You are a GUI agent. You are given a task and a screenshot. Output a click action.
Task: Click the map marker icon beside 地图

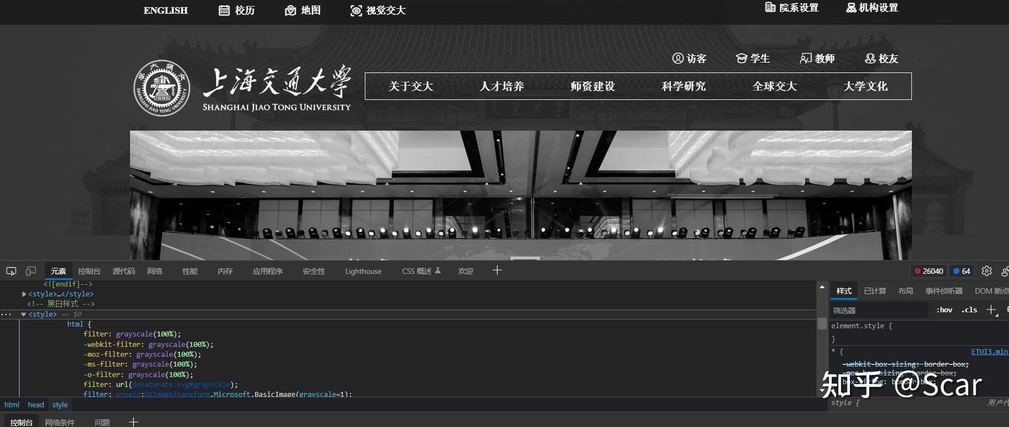pyautogui.click(x=291, y=10)
